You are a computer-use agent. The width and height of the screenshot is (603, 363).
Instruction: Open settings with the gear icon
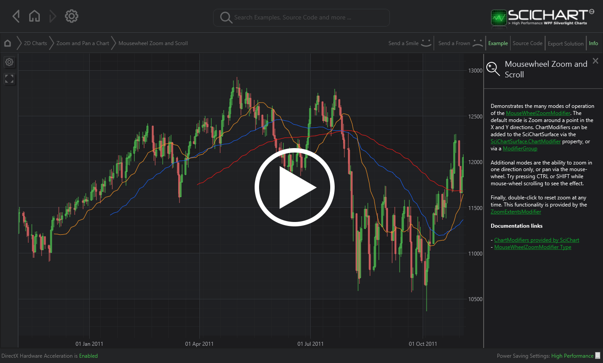[x=71, y=16]
